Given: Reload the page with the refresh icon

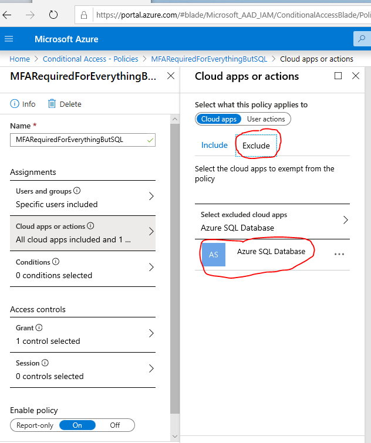Looking at the screenshot, I should pos(53,15).
